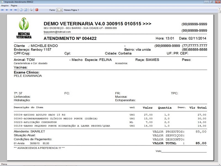Click VALOR PRODUTOS label
The image size is (221, 166).
169,132
